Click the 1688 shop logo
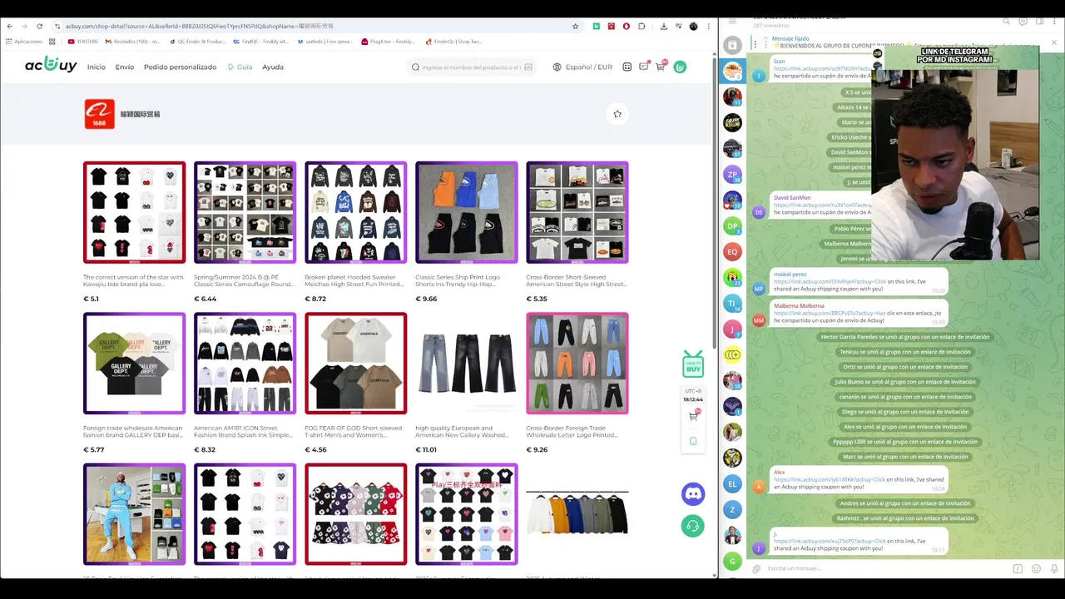The image size is (1065, 599). coord(100,114)
